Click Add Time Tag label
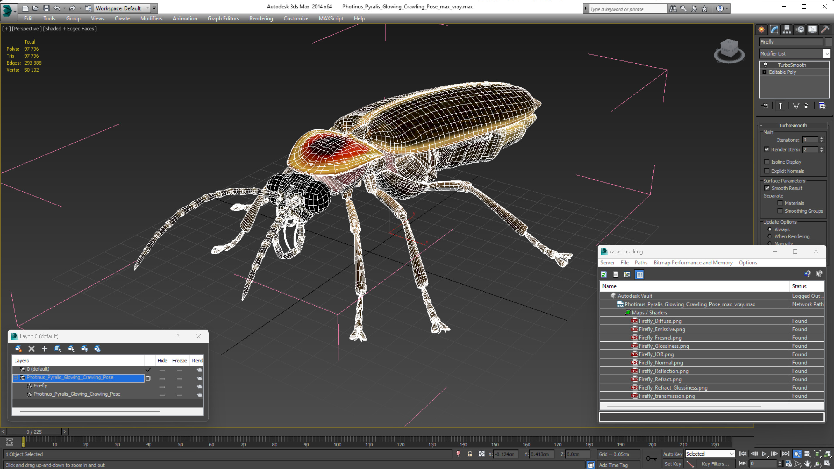The width and height of the screenshot is (834, 469). tap(613, 465)
